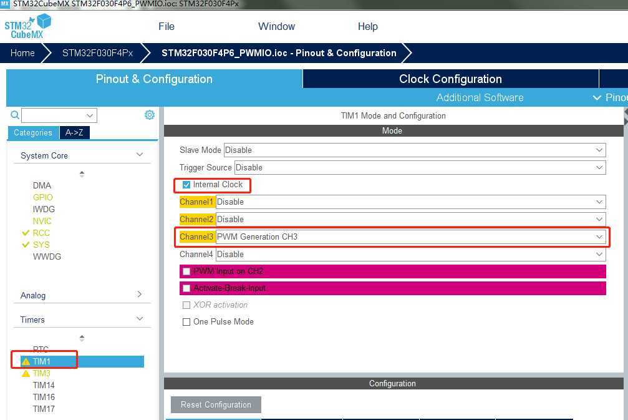Go to Home breadcrumb
Image resolution: width=628 pixels, height=420 pixels.
22,53
